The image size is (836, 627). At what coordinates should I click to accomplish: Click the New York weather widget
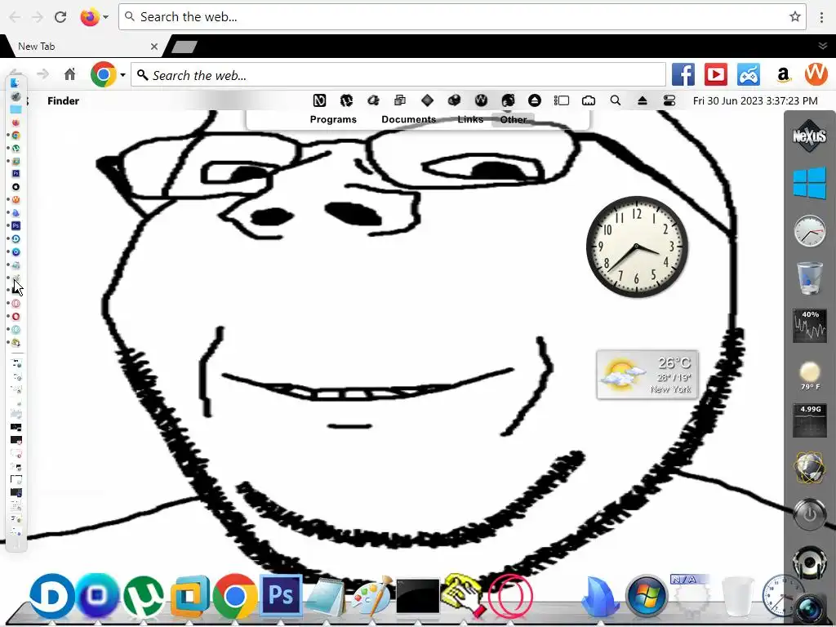(647, 375)
